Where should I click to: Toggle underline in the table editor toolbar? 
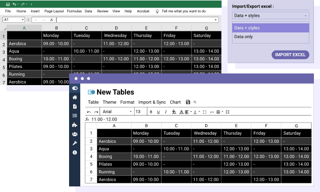point(158,112)
